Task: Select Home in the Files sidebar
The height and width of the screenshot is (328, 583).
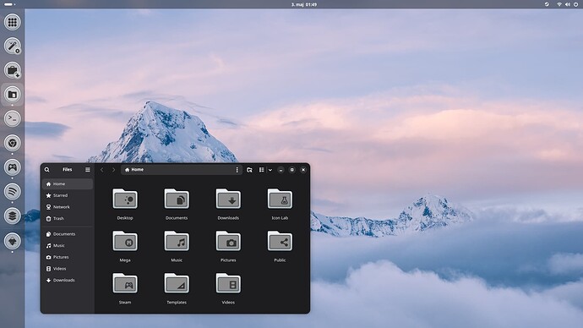Action: point(68,184)
